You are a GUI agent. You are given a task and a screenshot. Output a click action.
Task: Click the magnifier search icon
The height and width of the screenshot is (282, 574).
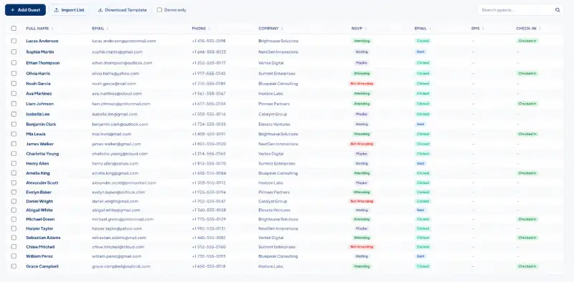(557, 10)
